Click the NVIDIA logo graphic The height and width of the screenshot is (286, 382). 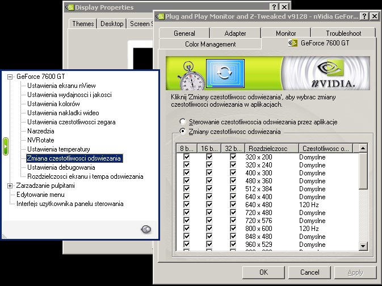pos(333,73)
